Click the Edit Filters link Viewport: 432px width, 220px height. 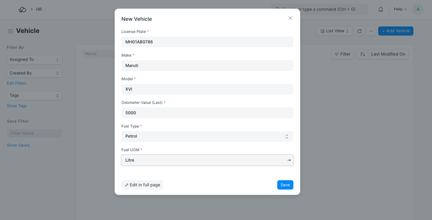16,83
